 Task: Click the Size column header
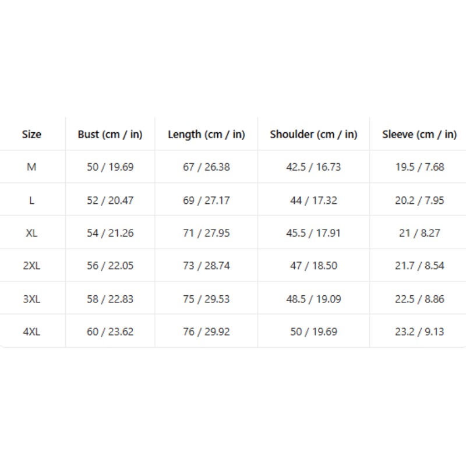(31, 135)
